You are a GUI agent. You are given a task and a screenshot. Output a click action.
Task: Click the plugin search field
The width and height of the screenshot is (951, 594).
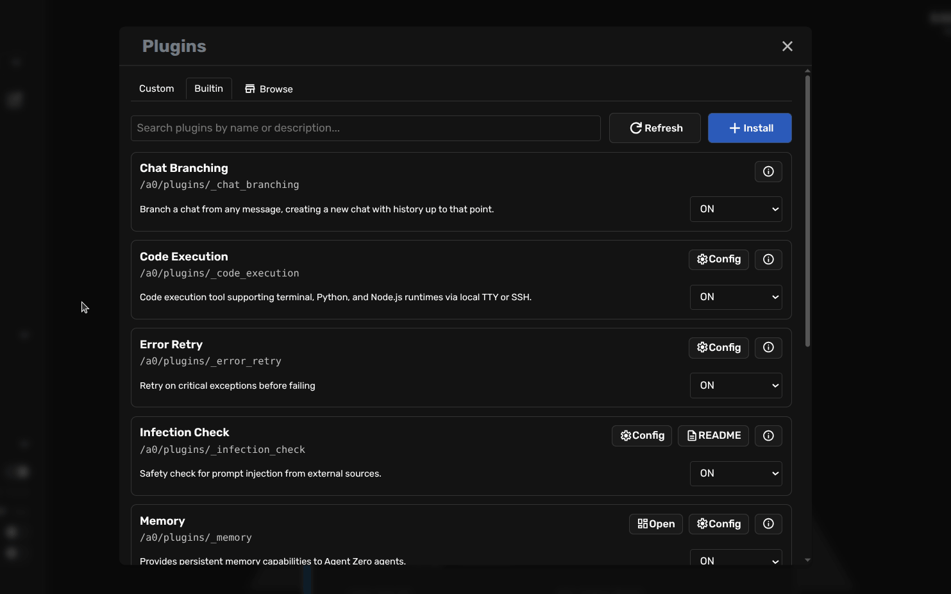(x=366, y=128)
